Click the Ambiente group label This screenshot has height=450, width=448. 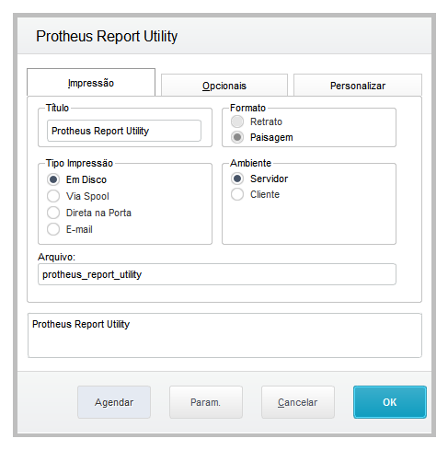click(250, 163)
